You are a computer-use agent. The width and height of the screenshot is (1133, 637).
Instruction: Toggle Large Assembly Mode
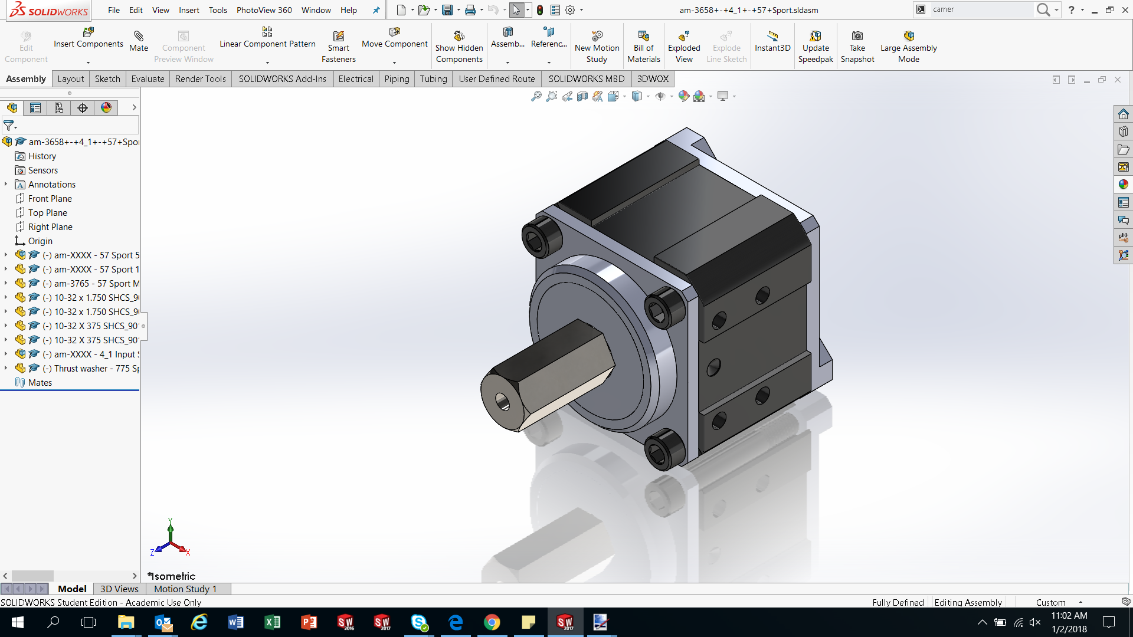(x=908, y=45)
